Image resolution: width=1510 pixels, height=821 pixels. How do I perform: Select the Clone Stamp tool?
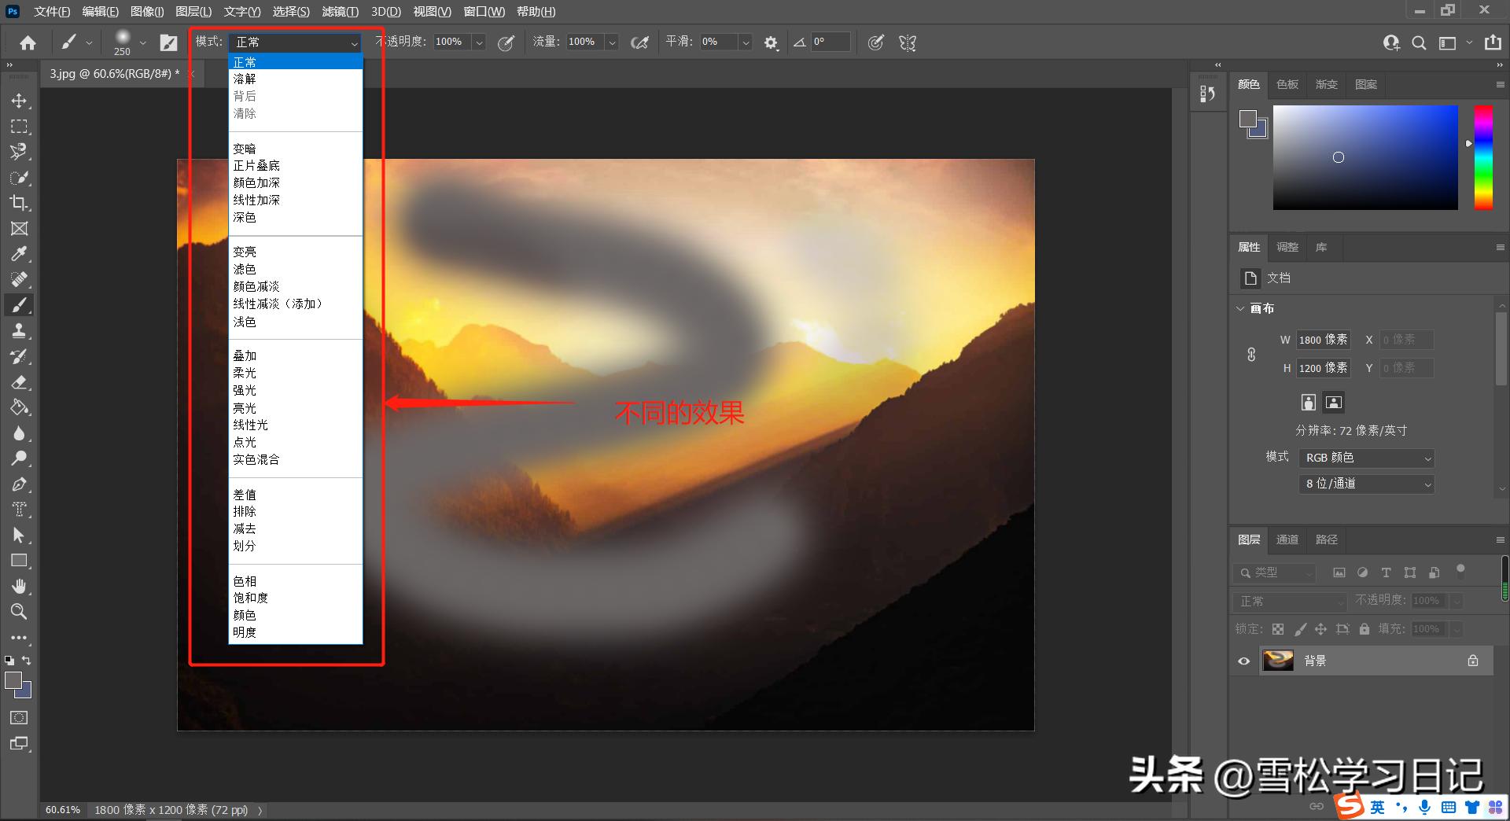point(20,330)
